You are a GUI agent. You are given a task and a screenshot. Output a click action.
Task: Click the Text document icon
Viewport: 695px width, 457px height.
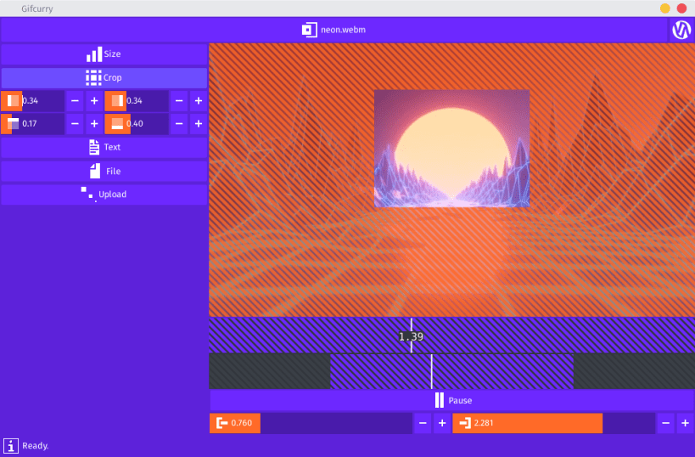[94, 147]
